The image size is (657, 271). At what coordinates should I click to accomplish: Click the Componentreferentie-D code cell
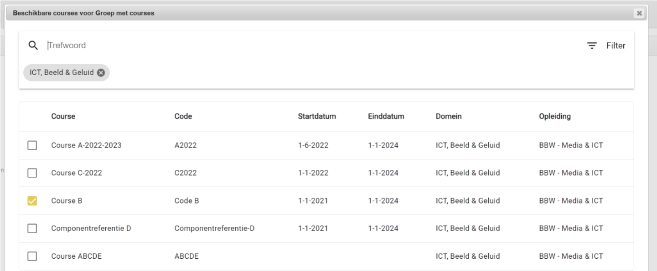[214, 228]
